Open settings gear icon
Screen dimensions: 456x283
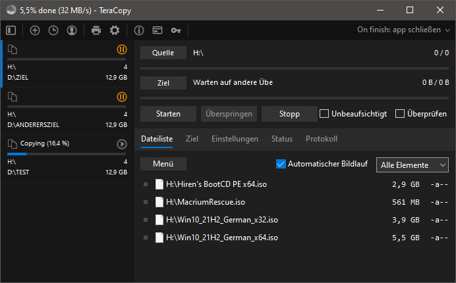tap(115, 30)
